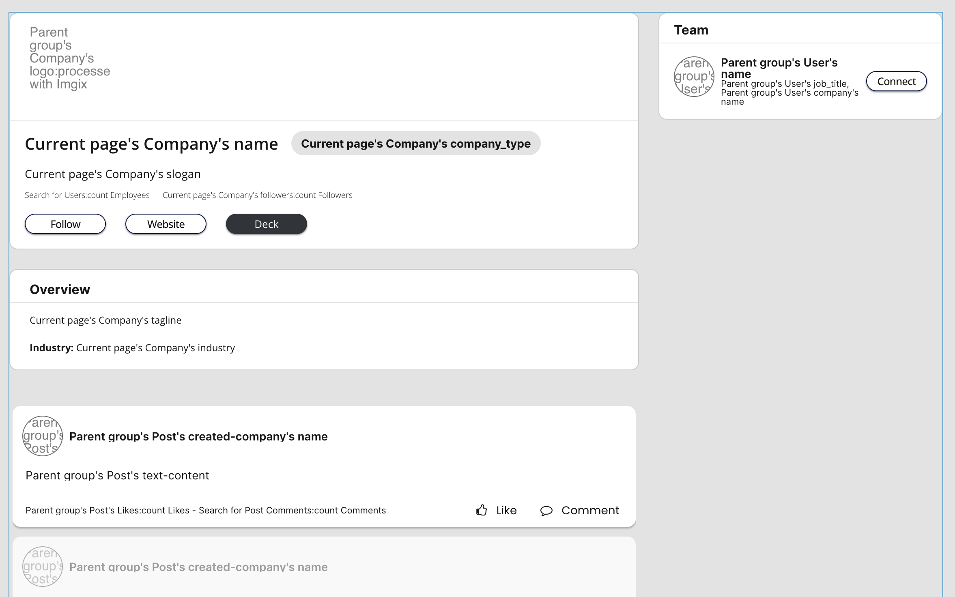Viewport: 955px width, 597px height.
Task: Click the thumbs-up Like icon
Action: 482,510
